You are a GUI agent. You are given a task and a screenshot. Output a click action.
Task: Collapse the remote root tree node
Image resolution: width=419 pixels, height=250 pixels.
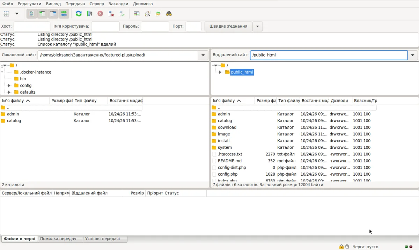(x=216, y=65)
